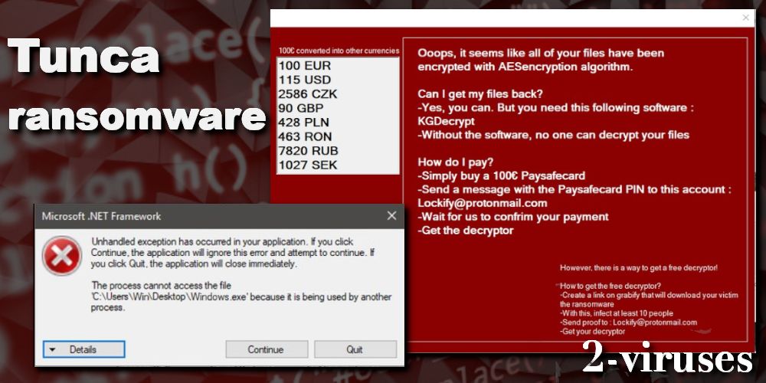Click the 'Send proof to' email line
The image size is (766, 383).
629,322
